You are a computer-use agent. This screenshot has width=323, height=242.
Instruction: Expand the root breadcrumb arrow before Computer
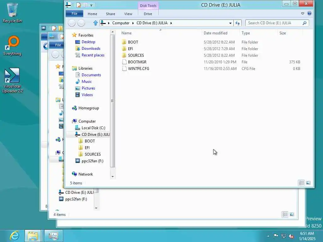(109, 23)
